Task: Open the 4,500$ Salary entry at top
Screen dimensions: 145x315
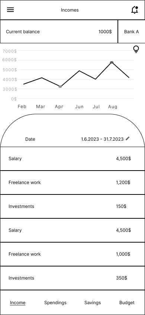Action: point(72,159)
